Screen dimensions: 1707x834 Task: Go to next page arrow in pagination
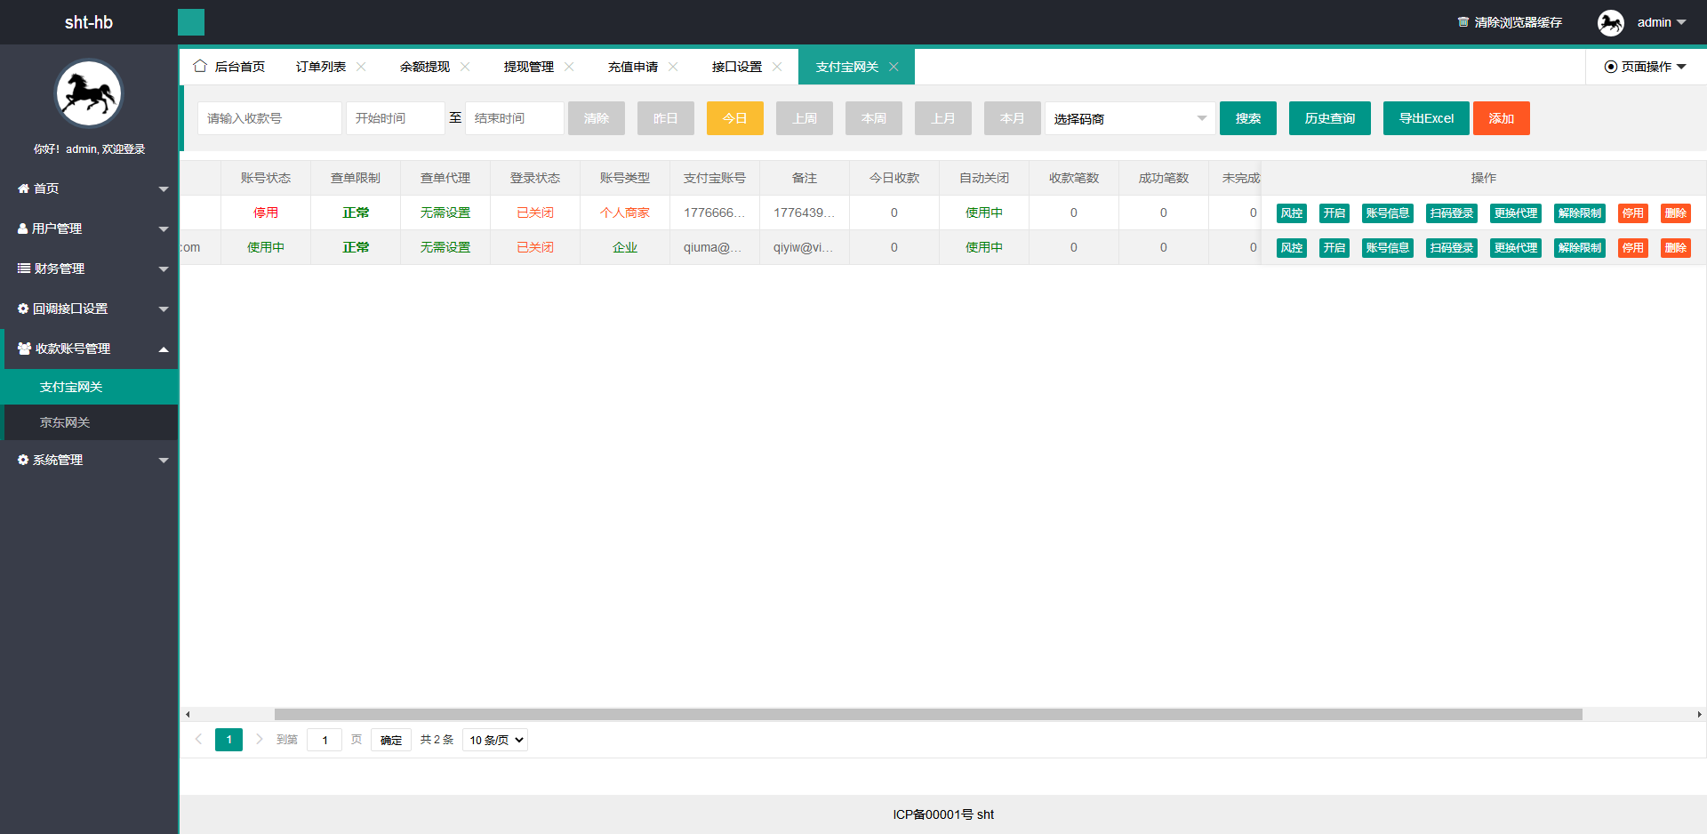259,739
